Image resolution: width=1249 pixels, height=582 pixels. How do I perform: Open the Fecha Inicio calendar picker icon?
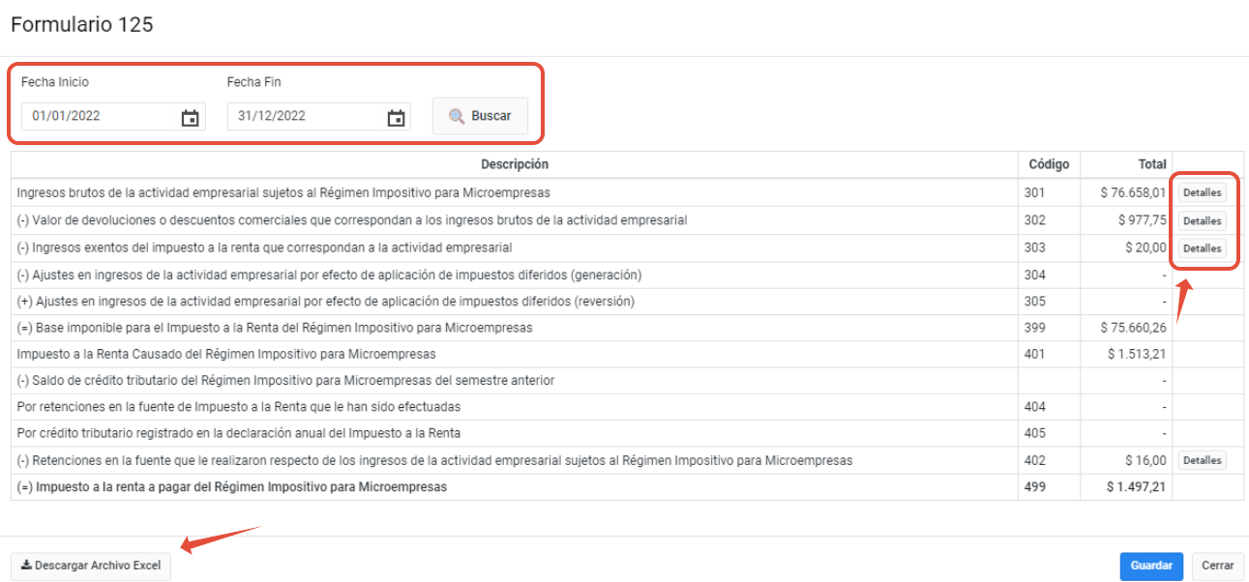[x=191, y=118]
